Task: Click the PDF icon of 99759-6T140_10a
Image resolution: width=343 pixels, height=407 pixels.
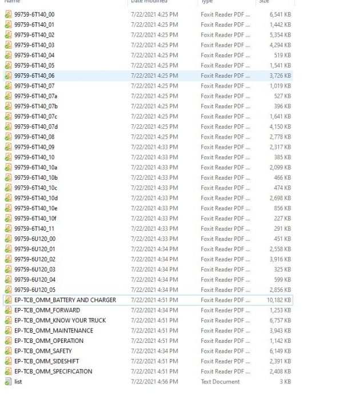Action: pyautogui.click(x=9, y=167)
